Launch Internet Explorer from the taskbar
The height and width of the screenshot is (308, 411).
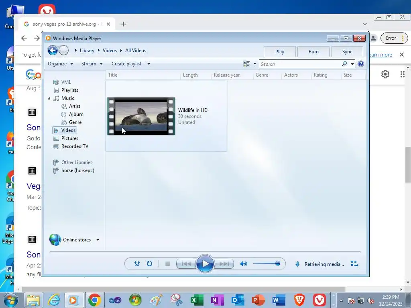(x=54, y=300)
